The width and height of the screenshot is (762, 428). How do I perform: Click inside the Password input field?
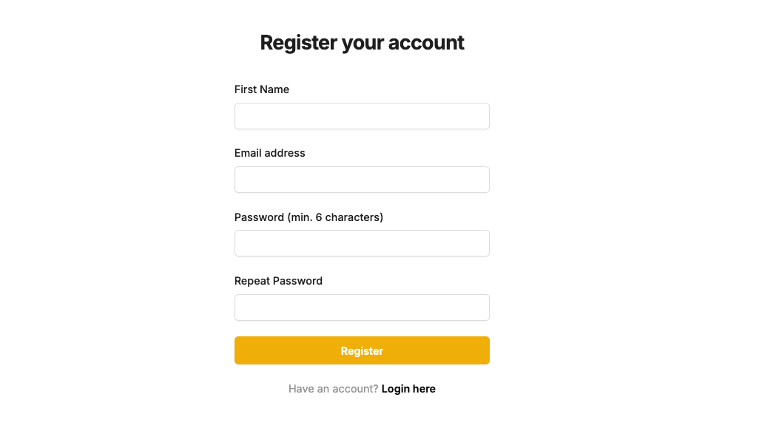point(362,243)
